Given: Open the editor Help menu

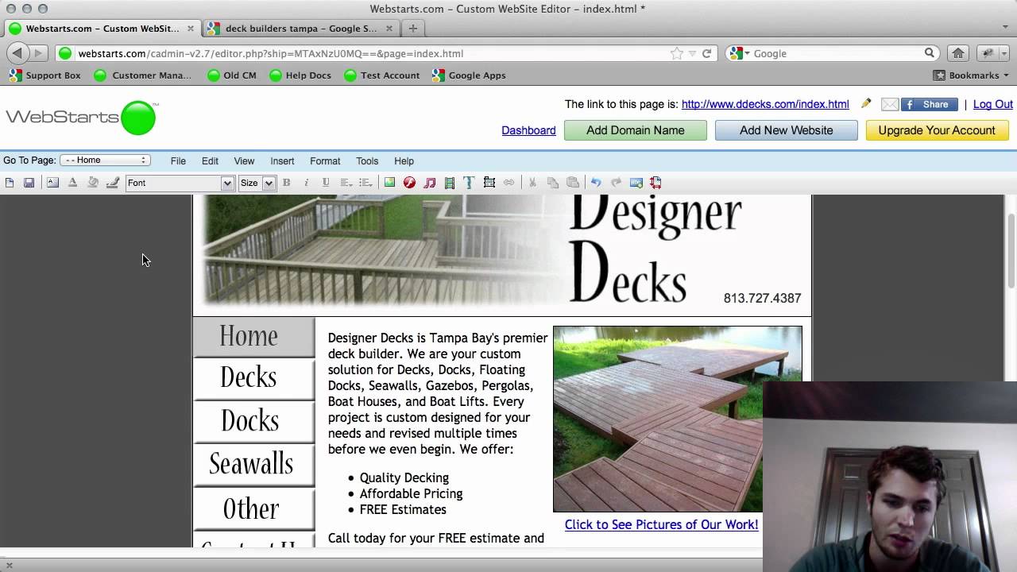Looking at the screenshot, I should [x=404, y=160].
